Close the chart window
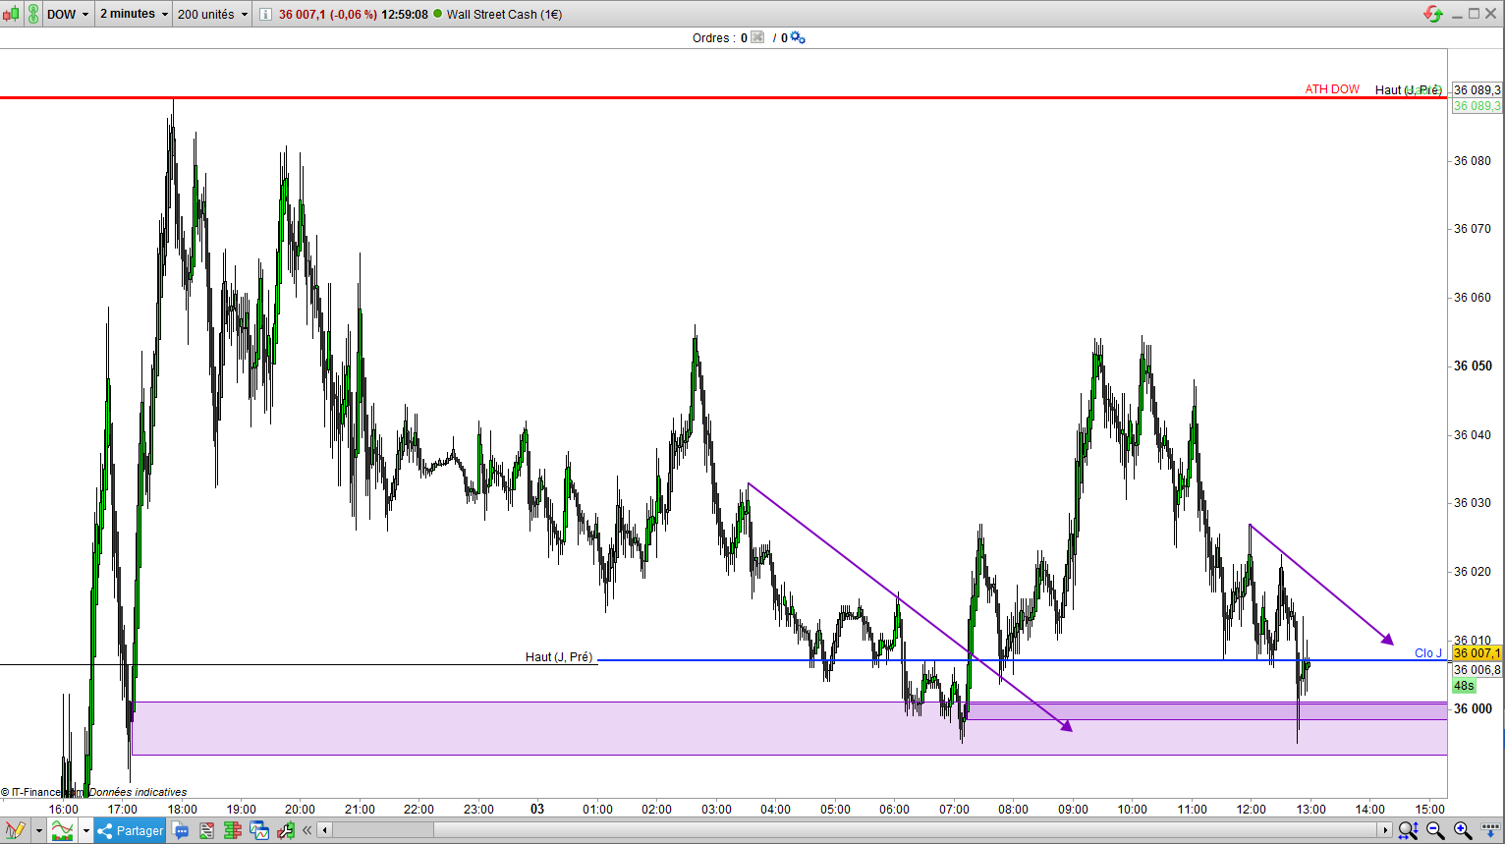 [x=1491, y=14]
